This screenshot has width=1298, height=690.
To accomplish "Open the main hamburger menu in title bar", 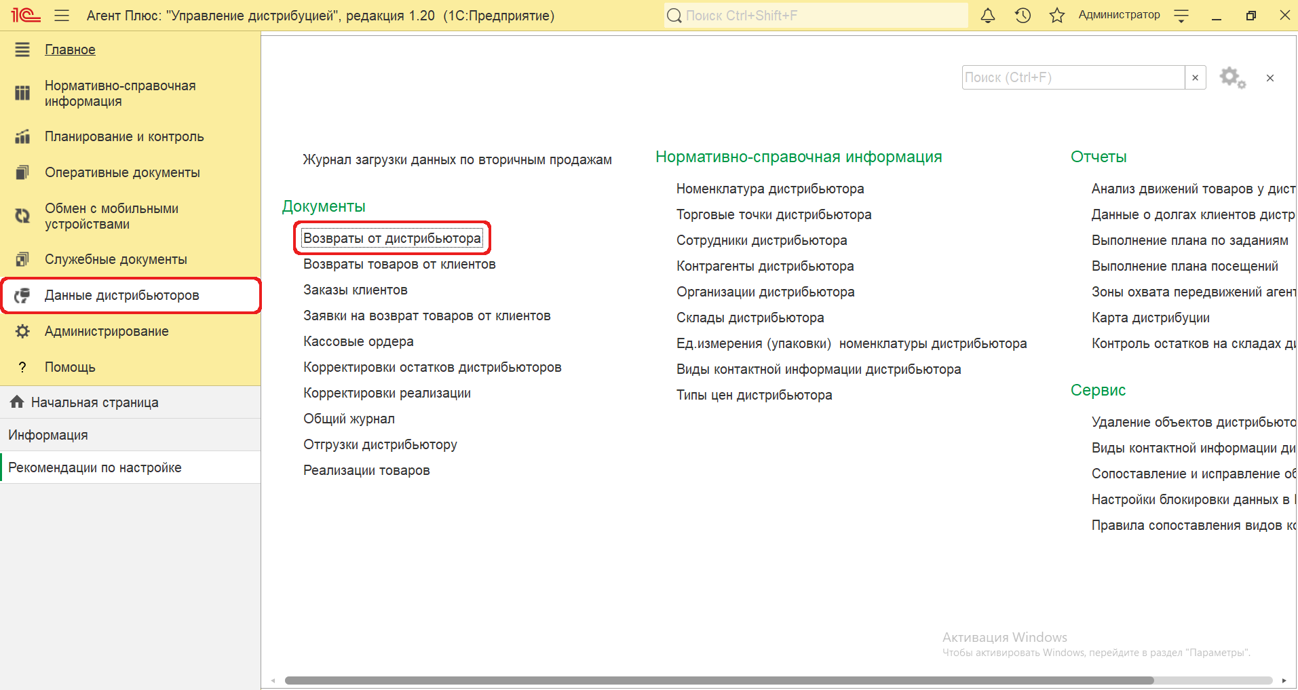I will (62, 15).
